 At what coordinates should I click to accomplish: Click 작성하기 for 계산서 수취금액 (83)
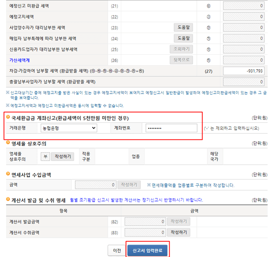click(x=179, y=232)
